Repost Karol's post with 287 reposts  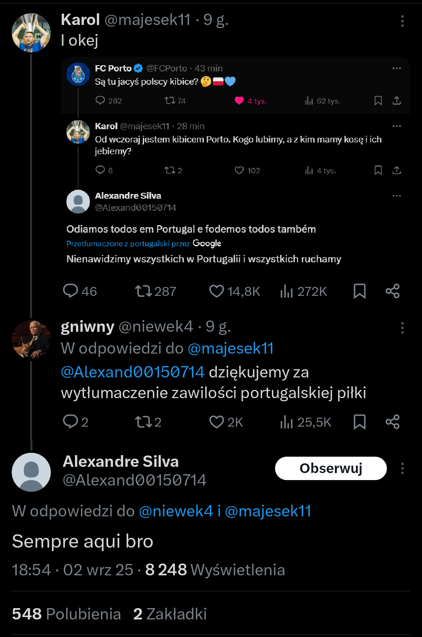click(x=143, y=291)
